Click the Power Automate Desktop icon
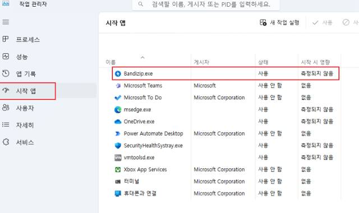This screenshot has width=359, height=213. 118,133
